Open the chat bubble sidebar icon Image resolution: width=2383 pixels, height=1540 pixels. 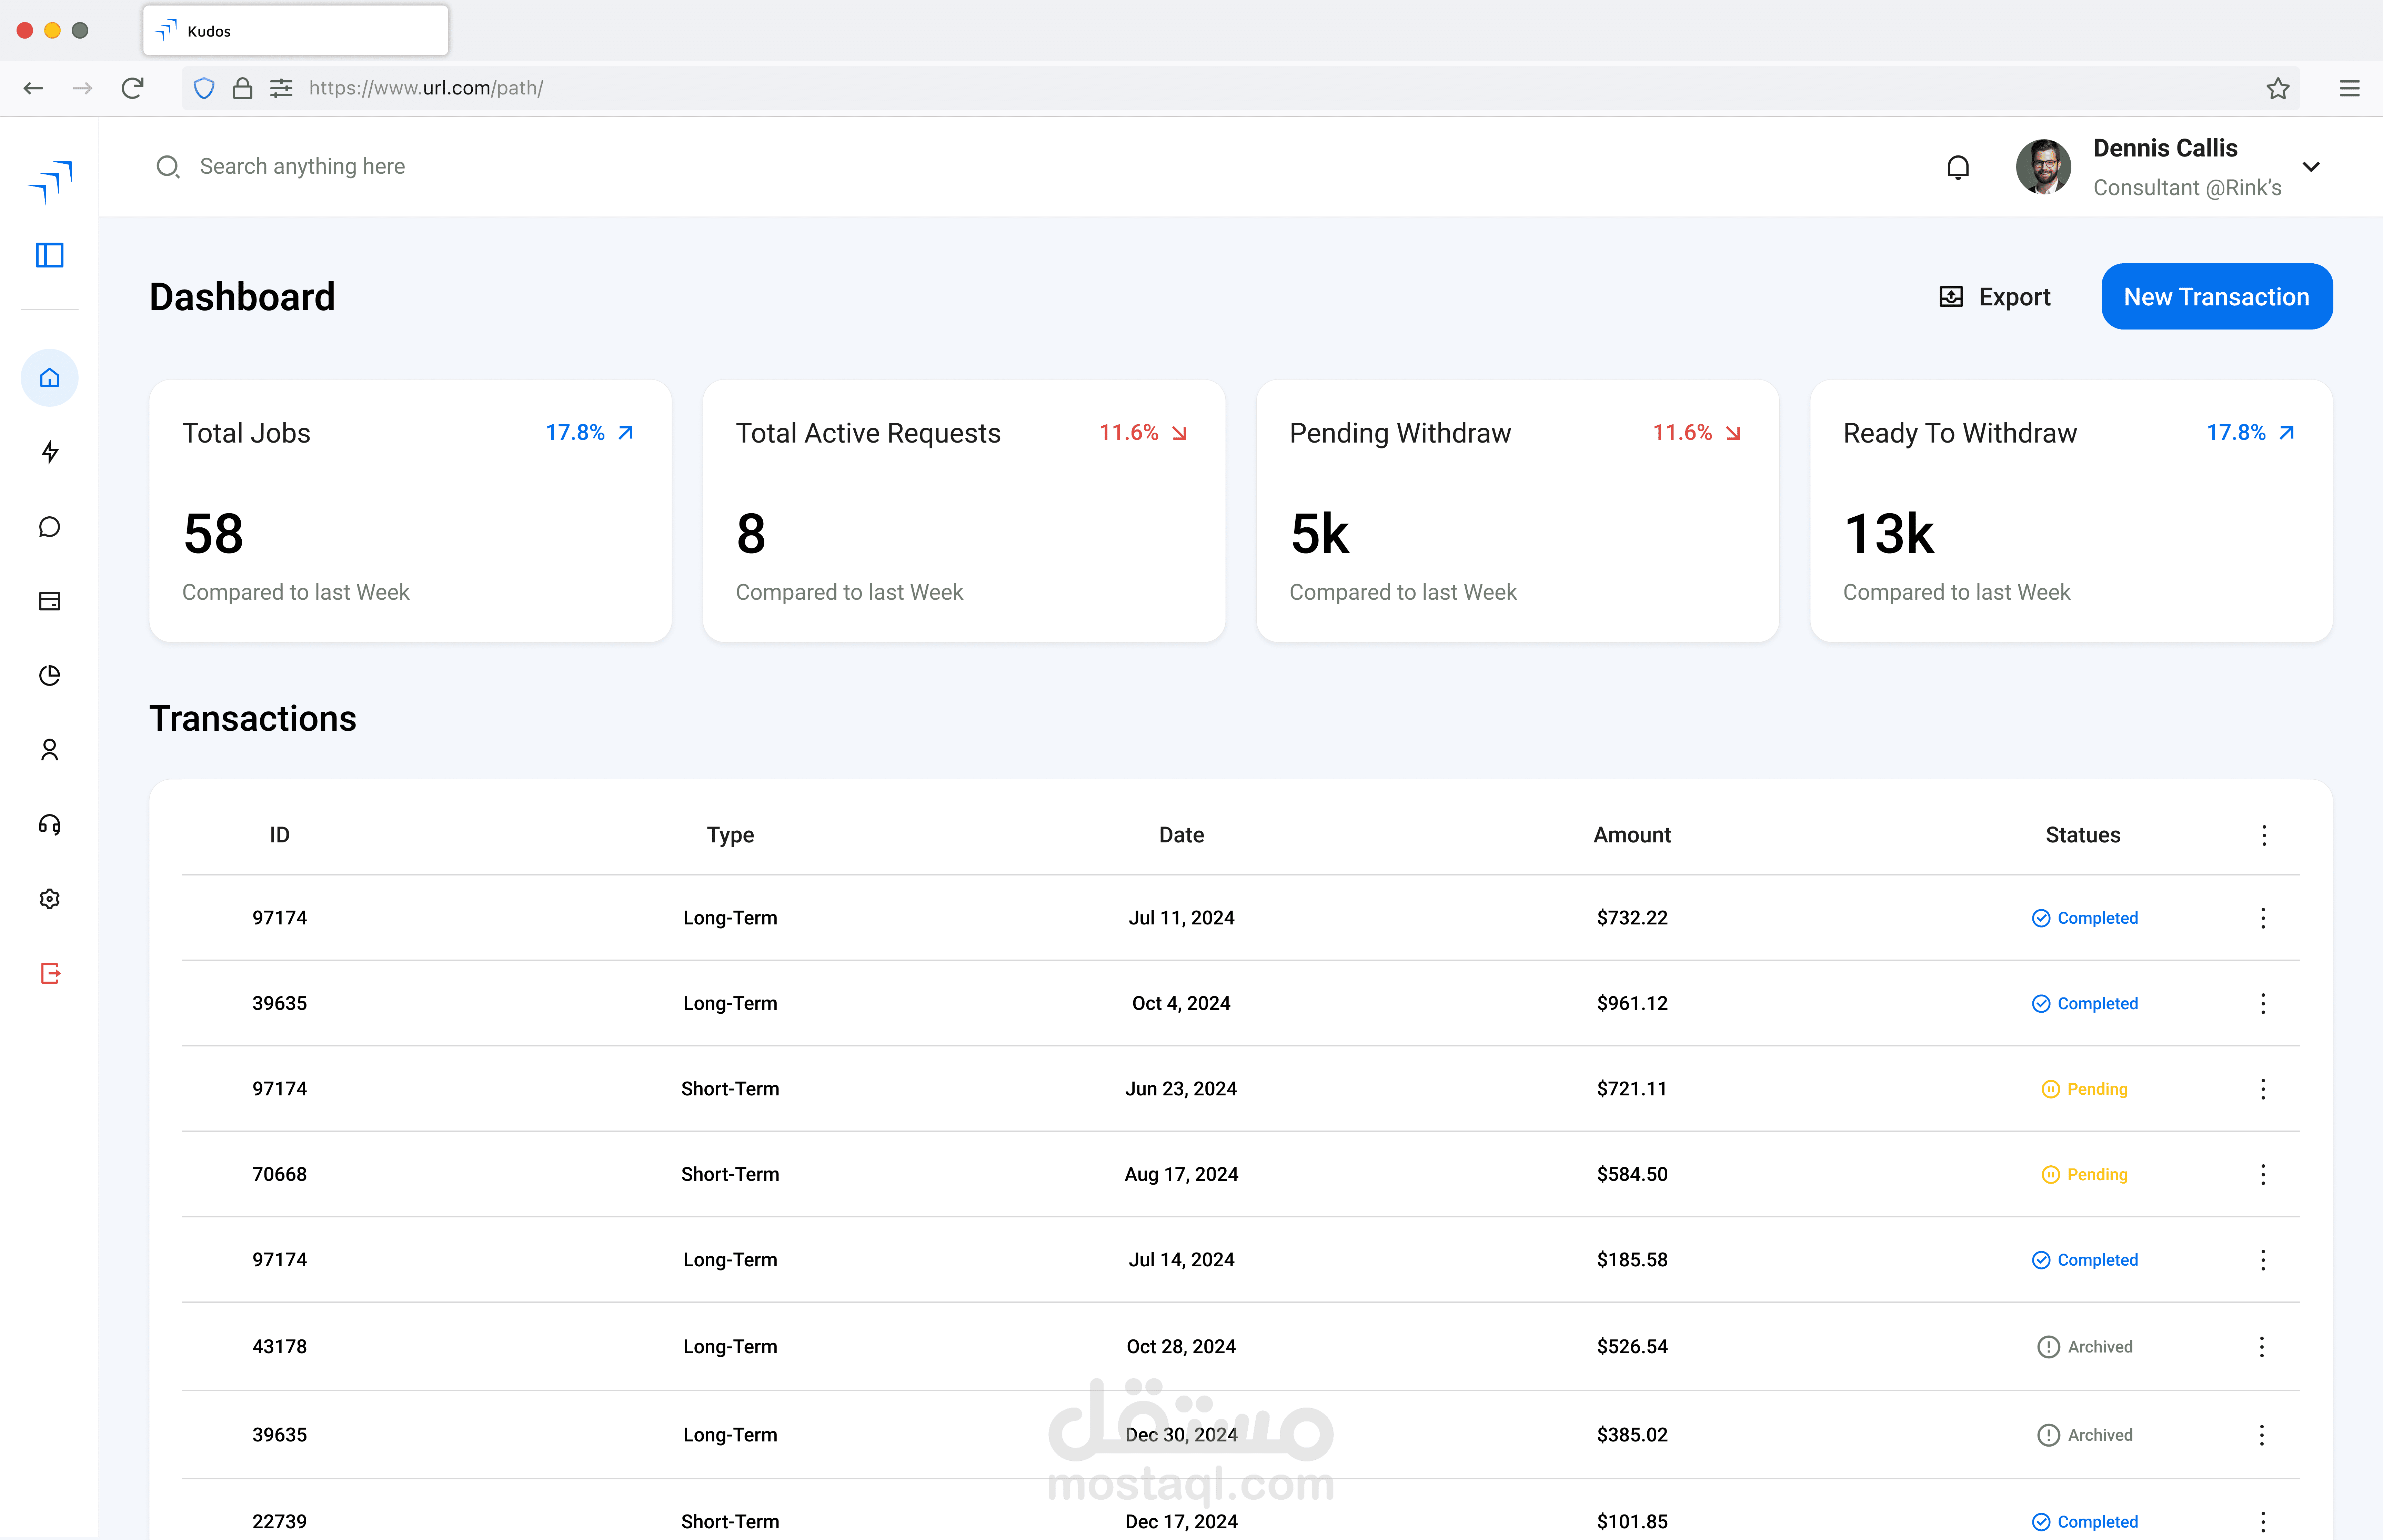point(49,527)
